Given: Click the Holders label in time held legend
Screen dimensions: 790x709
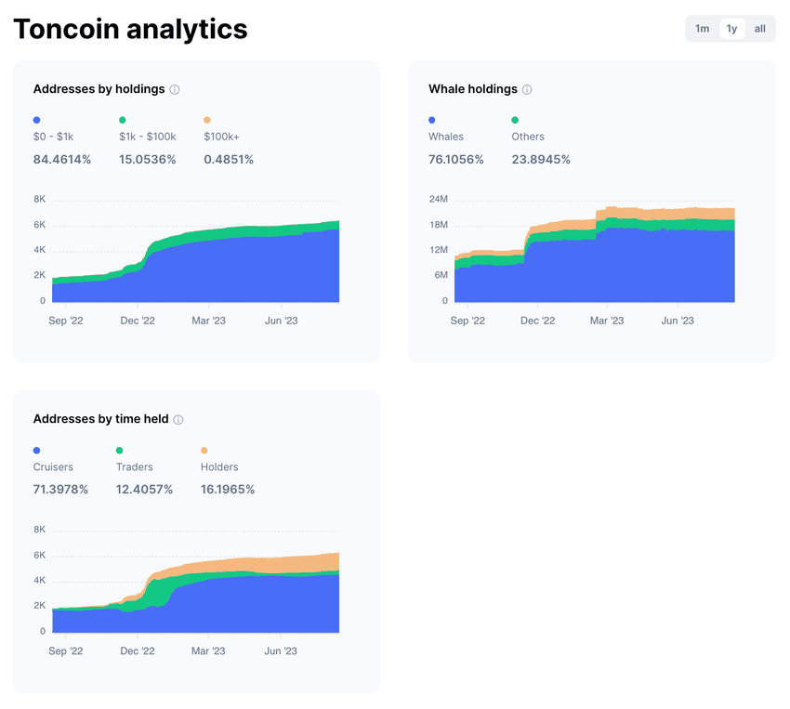Looking at the screenshot, I should tap(219, 466).
